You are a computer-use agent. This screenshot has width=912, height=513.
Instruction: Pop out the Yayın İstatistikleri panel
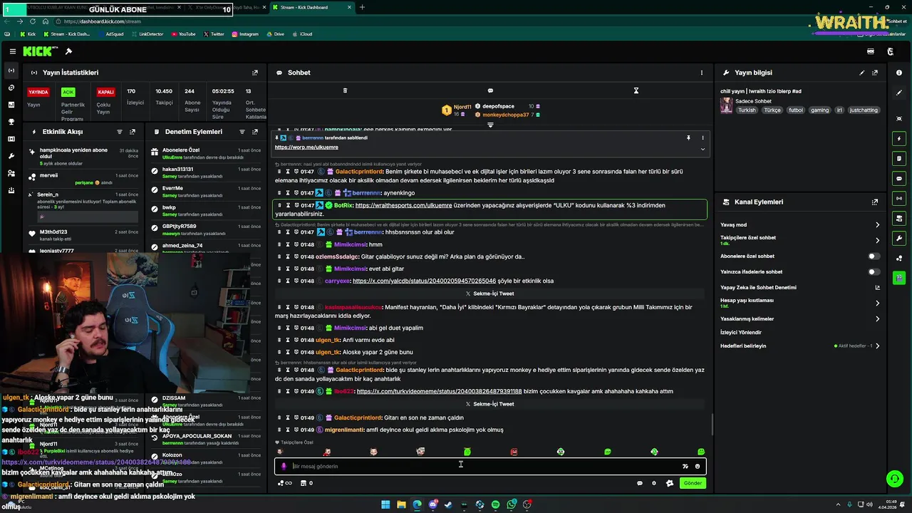tap(255, 73)
